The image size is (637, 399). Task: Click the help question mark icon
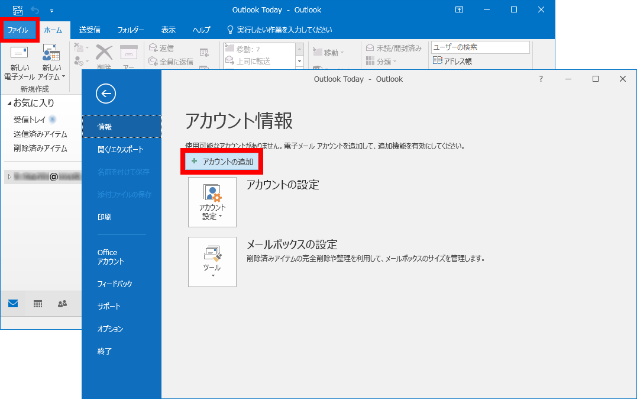click(x=541, y=79)
